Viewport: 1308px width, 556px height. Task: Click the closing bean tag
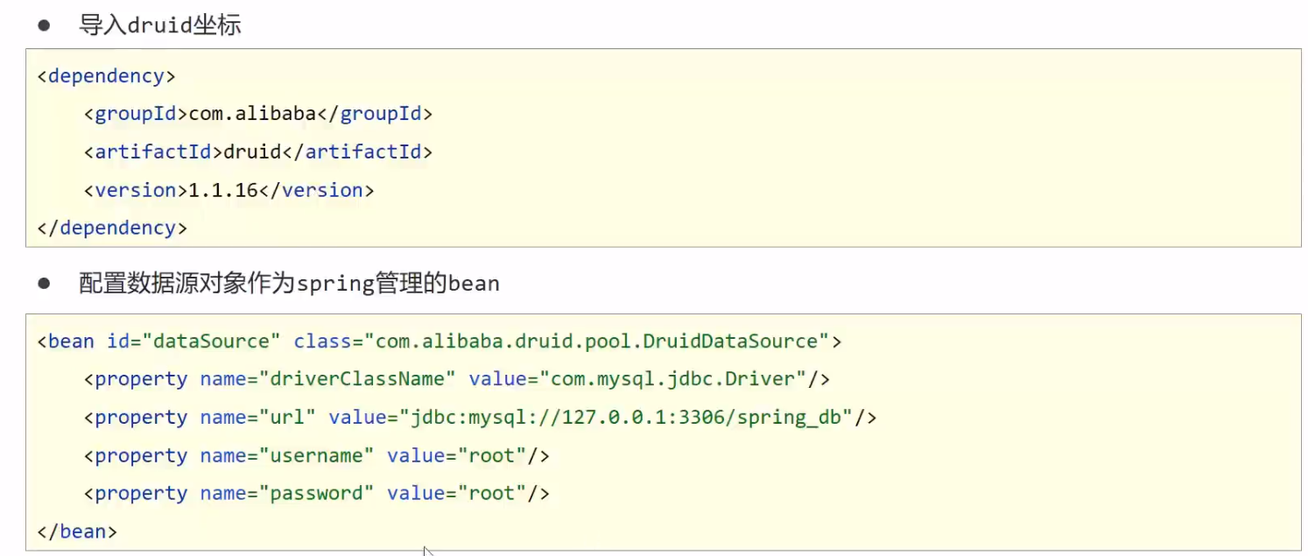[77, 531]
